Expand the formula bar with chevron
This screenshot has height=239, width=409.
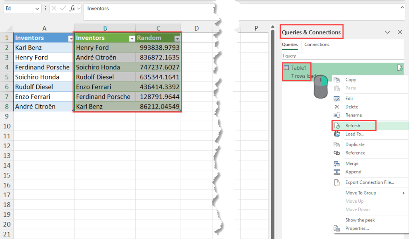point(402,8)
